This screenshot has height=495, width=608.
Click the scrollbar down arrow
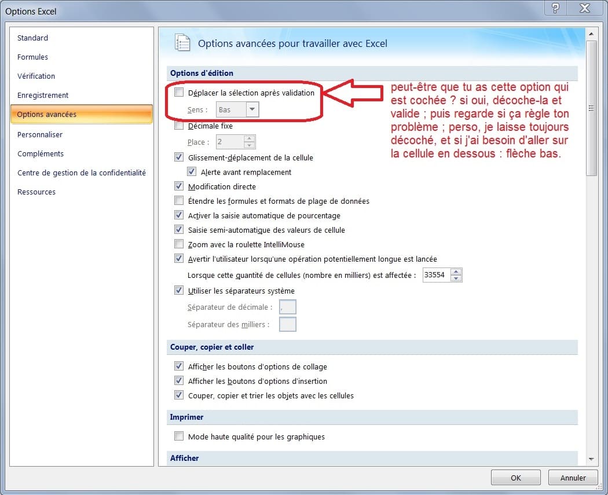[591, 459]
